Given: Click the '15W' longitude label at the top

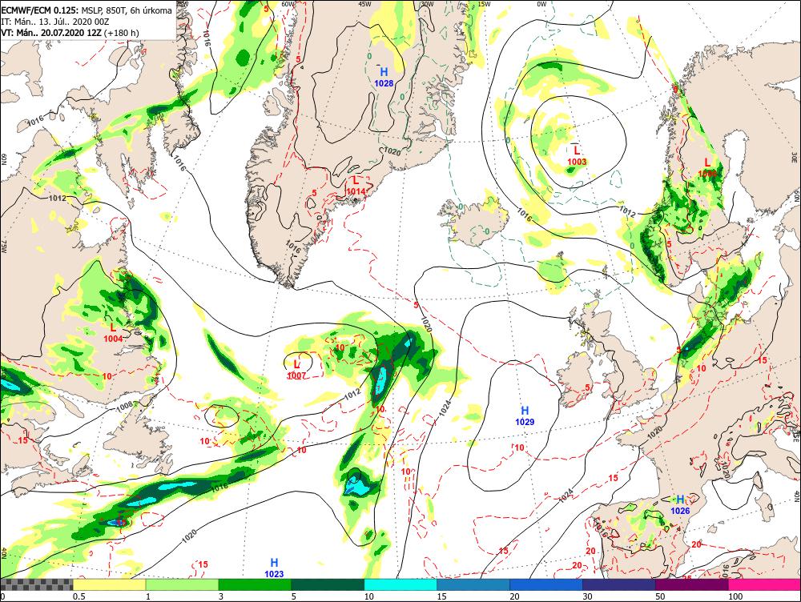Looking at the screenshot, I should click(x=485, y=3).
